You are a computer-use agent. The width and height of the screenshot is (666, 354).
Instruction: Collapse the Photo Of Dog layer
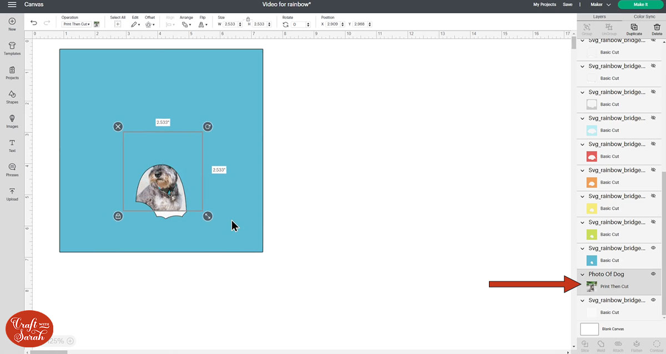coord(582,274)
